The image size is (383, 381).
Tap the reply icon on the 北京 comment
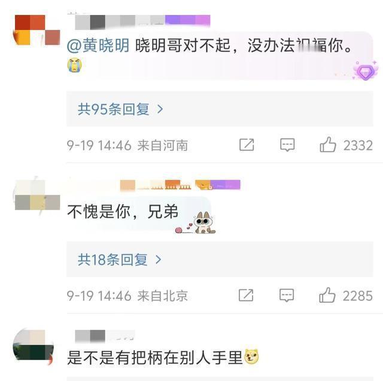click(x=287, y=296)
